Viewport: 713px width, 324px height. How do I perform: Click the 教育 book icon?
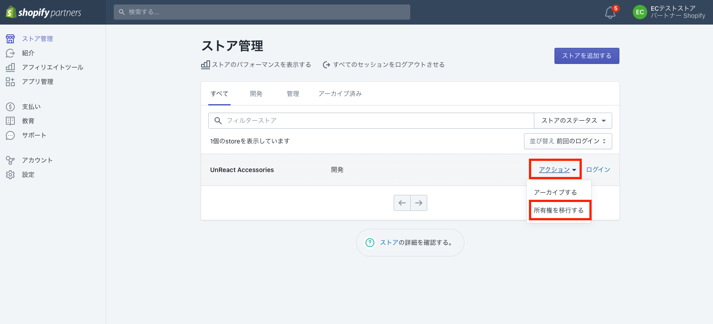point(10,121)
